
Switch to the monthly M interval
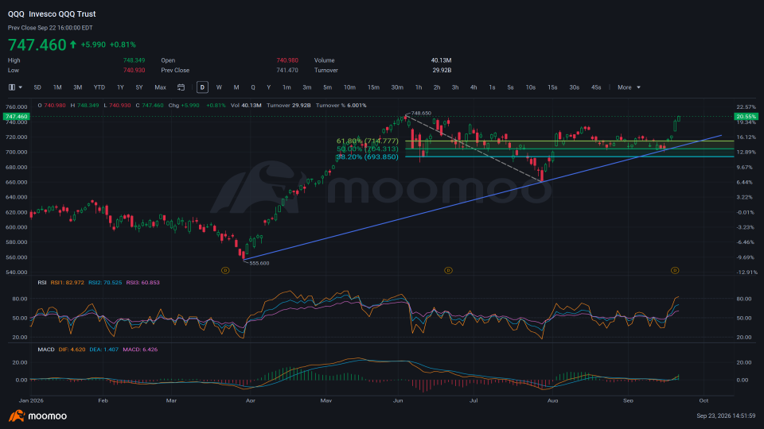236,87
